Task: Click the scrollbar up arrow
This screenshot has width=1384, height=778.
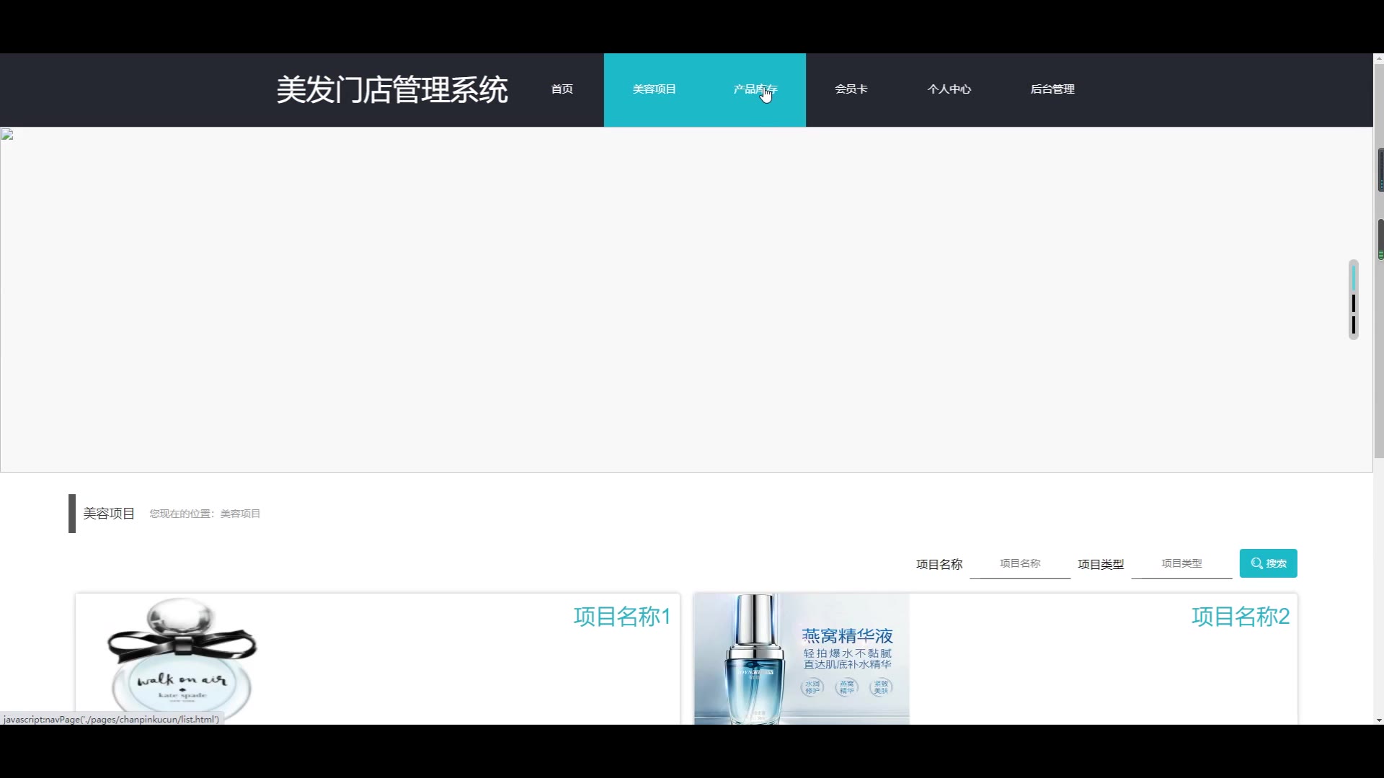Action: coord(1378,58)
